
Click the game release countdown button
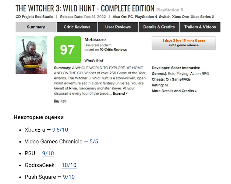pos(184,43)
